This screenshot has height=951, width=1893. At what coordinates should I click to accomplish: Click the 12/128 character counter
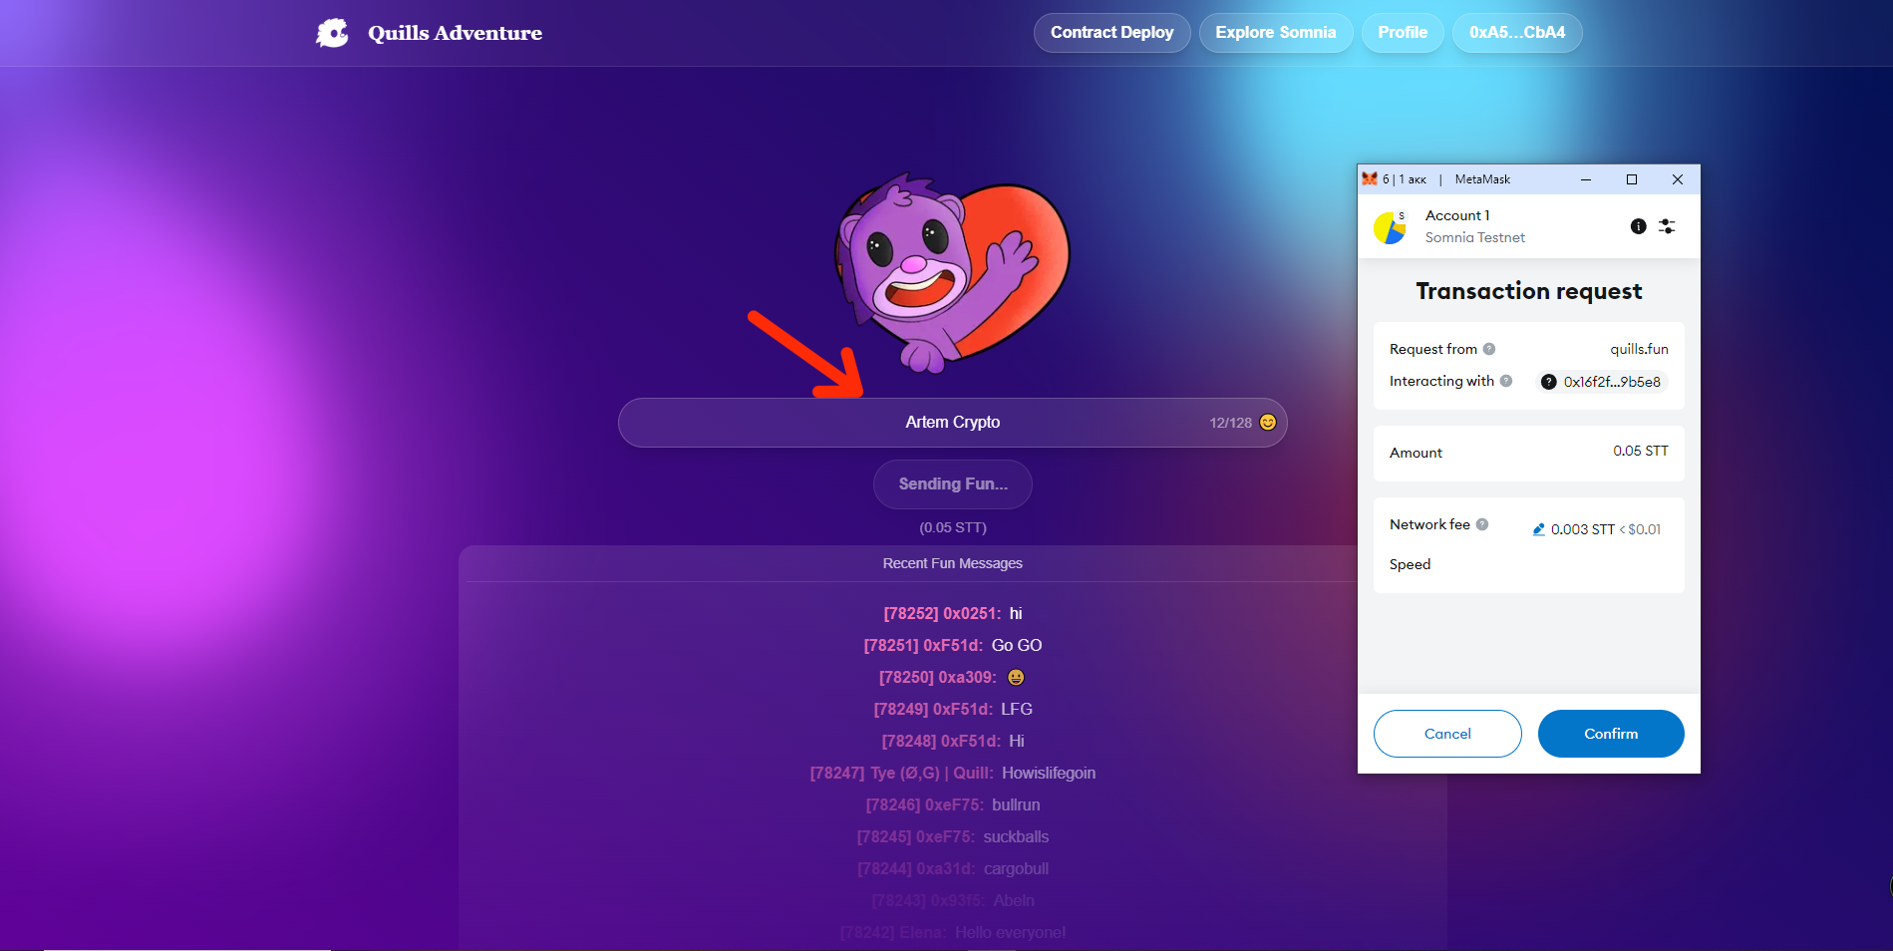coord(1230,423)
